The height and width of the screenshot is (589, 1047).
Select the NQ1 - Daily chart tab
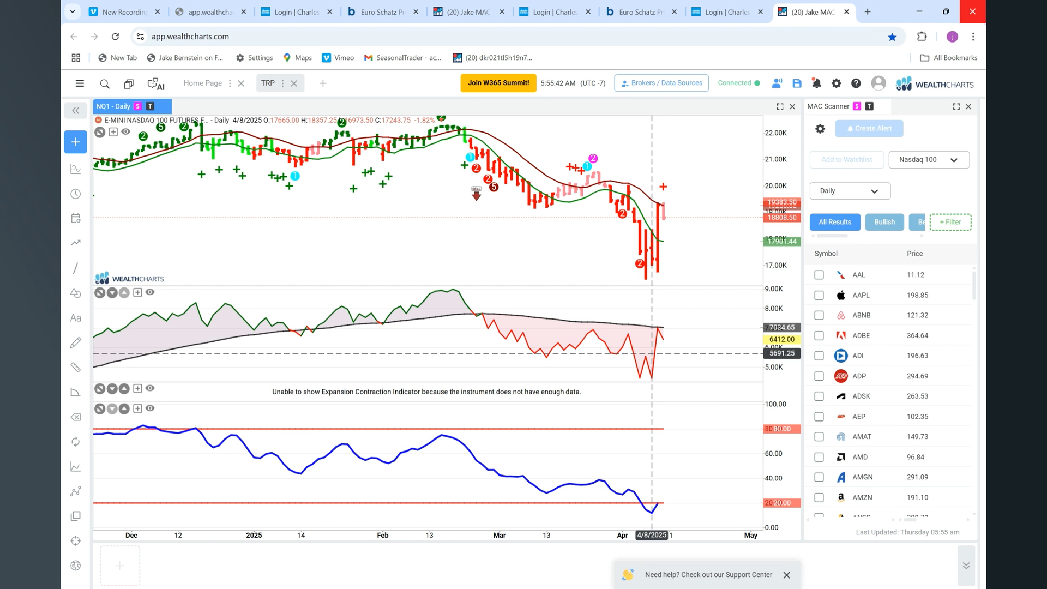(132, 106)
